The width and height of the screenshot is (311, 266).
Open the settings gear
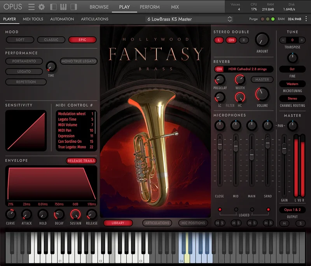pos(42,7)
